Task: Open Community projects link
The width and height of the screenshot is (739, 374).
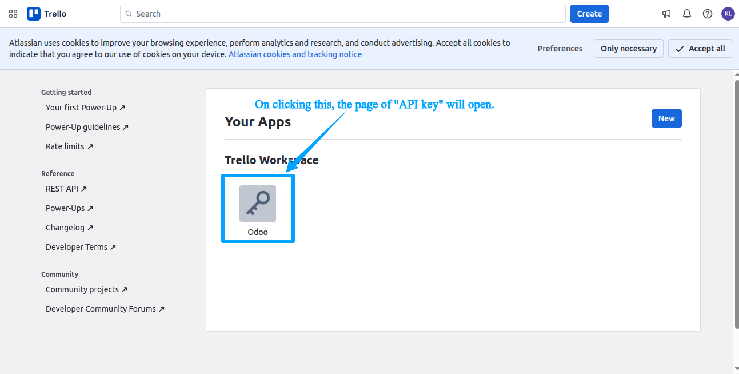Action: click(x=86, y=289)
